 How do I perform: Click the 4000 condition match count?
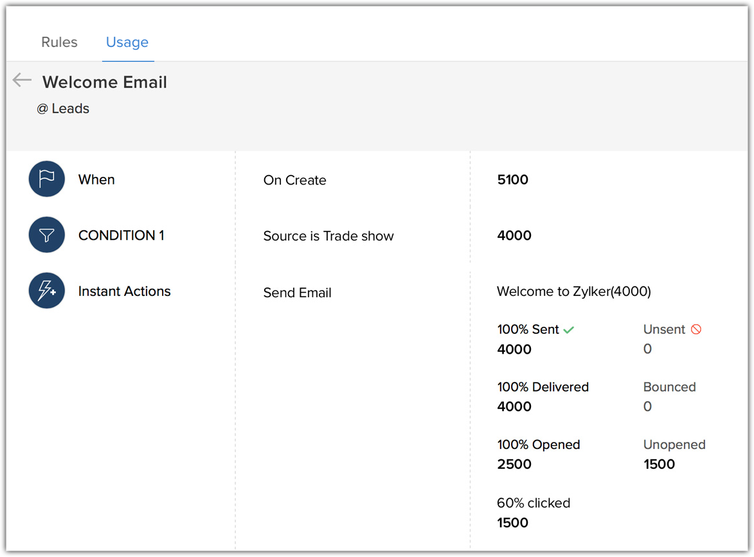point(514,235)
